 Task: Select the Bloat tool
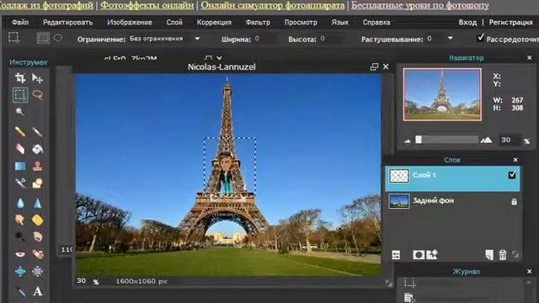coord(20,271)
